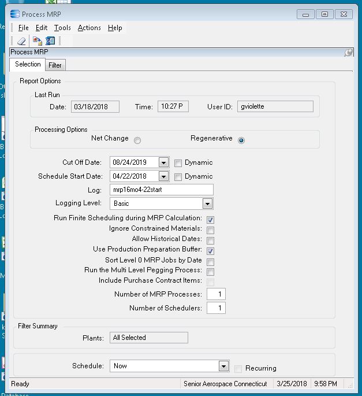Click the User ID field gviolette
Screen dimensions: 362x396
tap(275, 106)
